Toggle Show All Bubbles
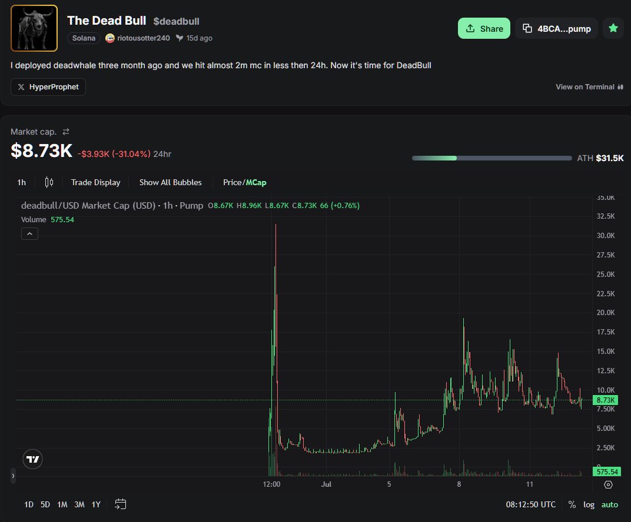The image size is (631, 522). [x=171, y=182]
